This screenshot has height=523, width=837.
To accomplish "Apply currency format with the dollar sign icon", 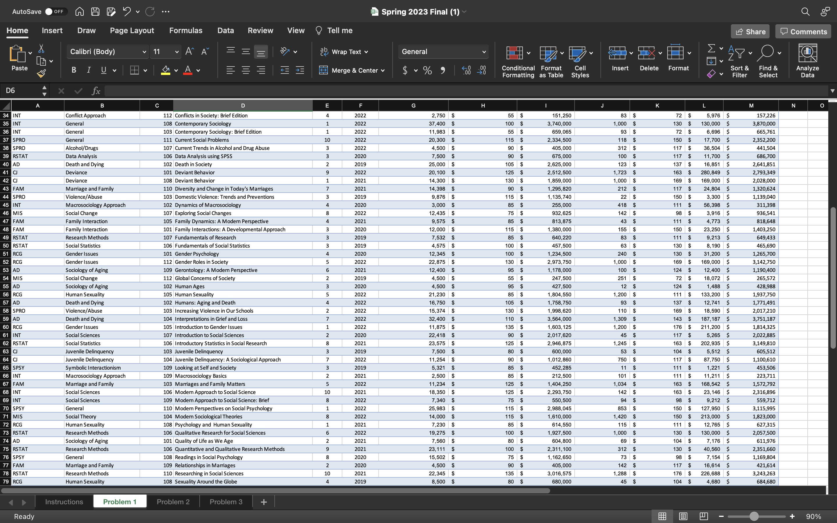I will [x=406, y=70].
